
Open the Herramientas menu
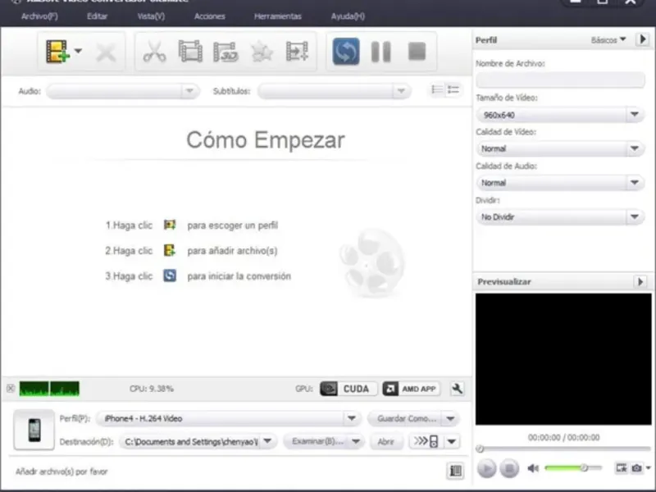tap(278, 16)
